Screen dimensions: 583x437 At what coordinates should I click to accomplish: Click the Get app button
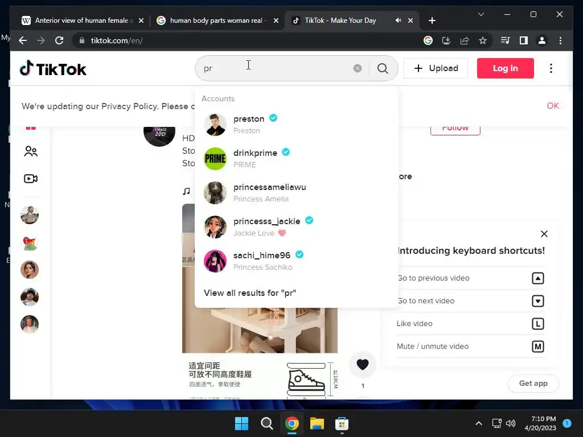pos(533,383)
